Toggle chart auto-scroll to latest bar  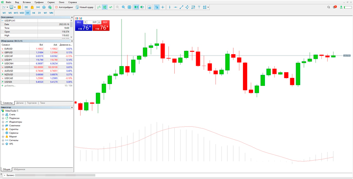136,7
